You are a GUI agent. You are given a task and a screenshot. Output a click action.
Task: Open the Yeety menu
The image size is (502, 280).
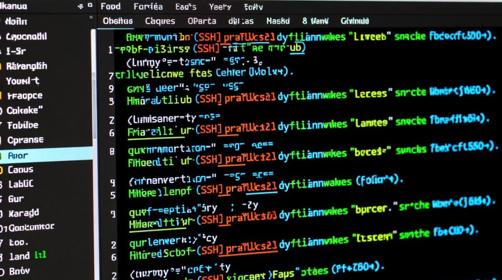[220, 7]
